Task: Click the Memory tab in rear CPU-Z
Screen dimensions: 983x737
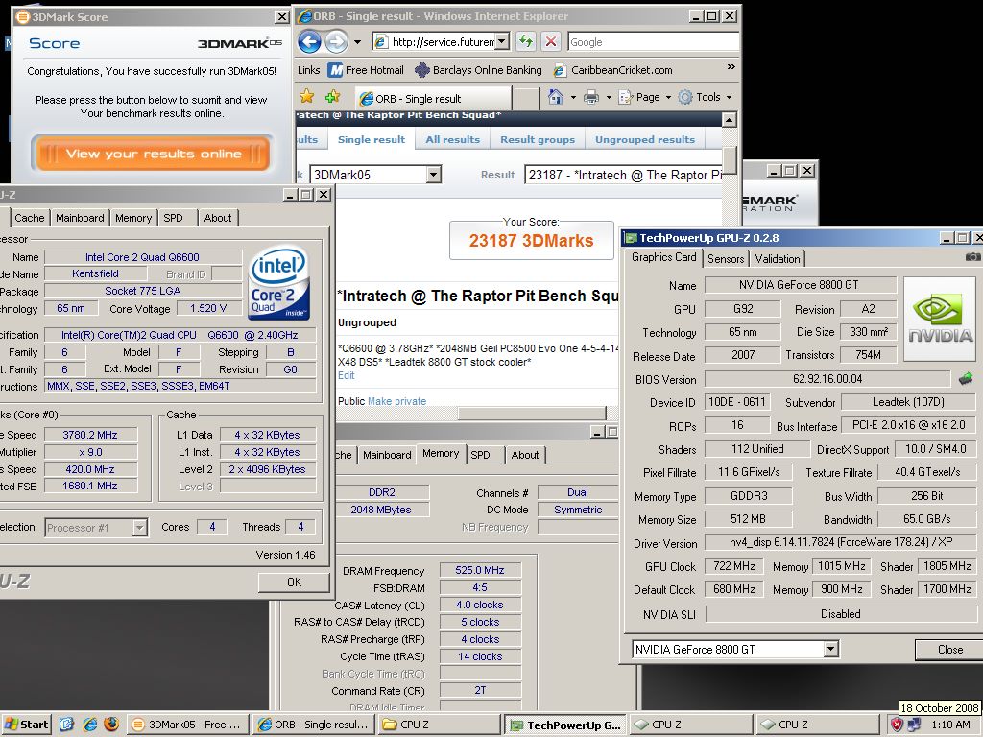Action: [440, 454]
